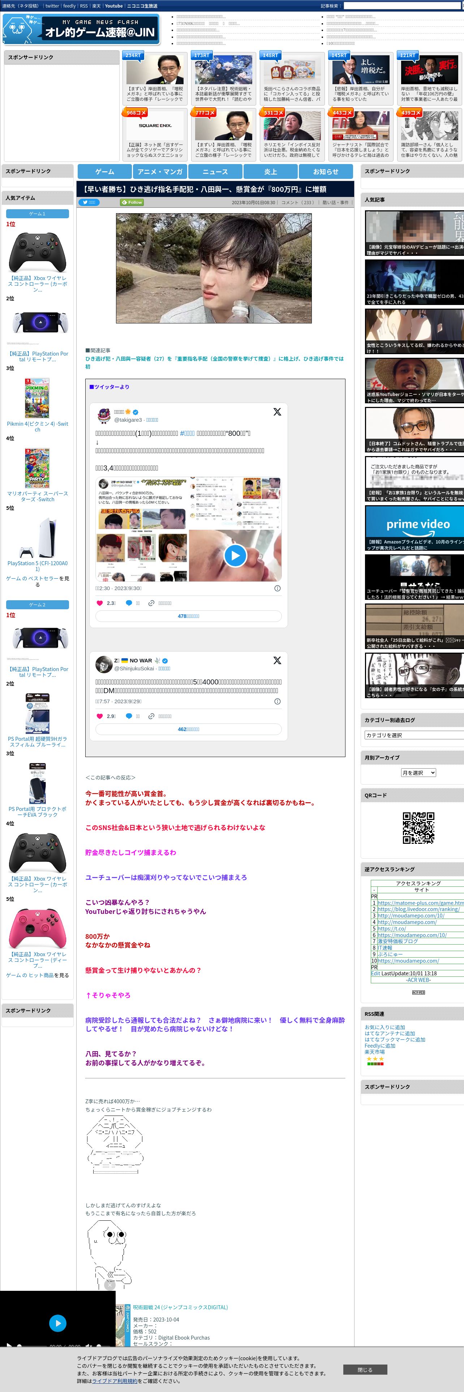464x1392 pixels.
Task: Like the ShinjukuSokai tweet heart icon
Action: [99, 716]
